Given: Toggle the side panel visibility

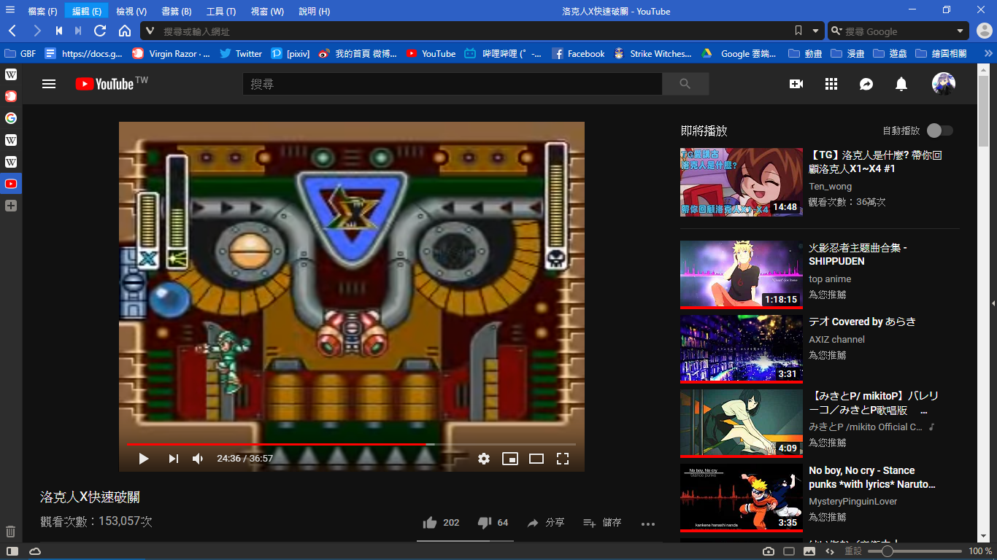Looking at the screenshot, I should [x=12, y=551].
